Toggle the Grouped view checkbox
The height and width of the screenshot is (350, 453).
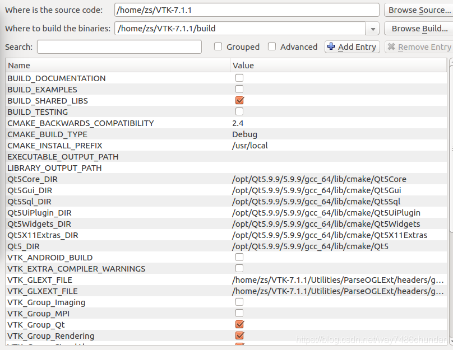[218, 46]
